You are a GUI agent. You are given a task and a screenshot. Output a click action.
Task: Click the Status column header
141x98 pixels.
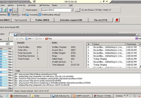109,44
